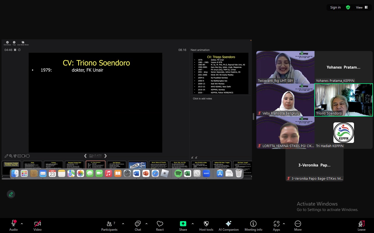Click Triono Soendoro's video tile
The width and height of the screenshot is (374, 233).
point(344,100)
